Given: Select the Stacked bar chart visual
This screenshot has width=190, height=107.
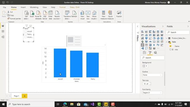Looking at the screenshot, I should pos(142,32).
